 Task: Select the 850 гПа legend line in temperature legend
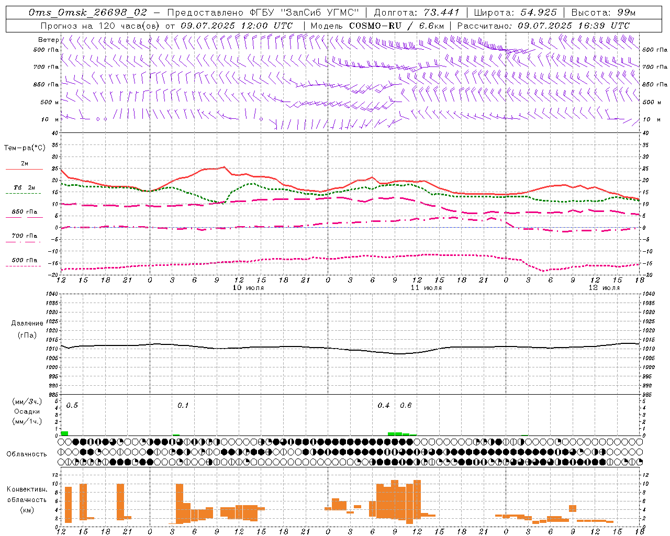24,217
